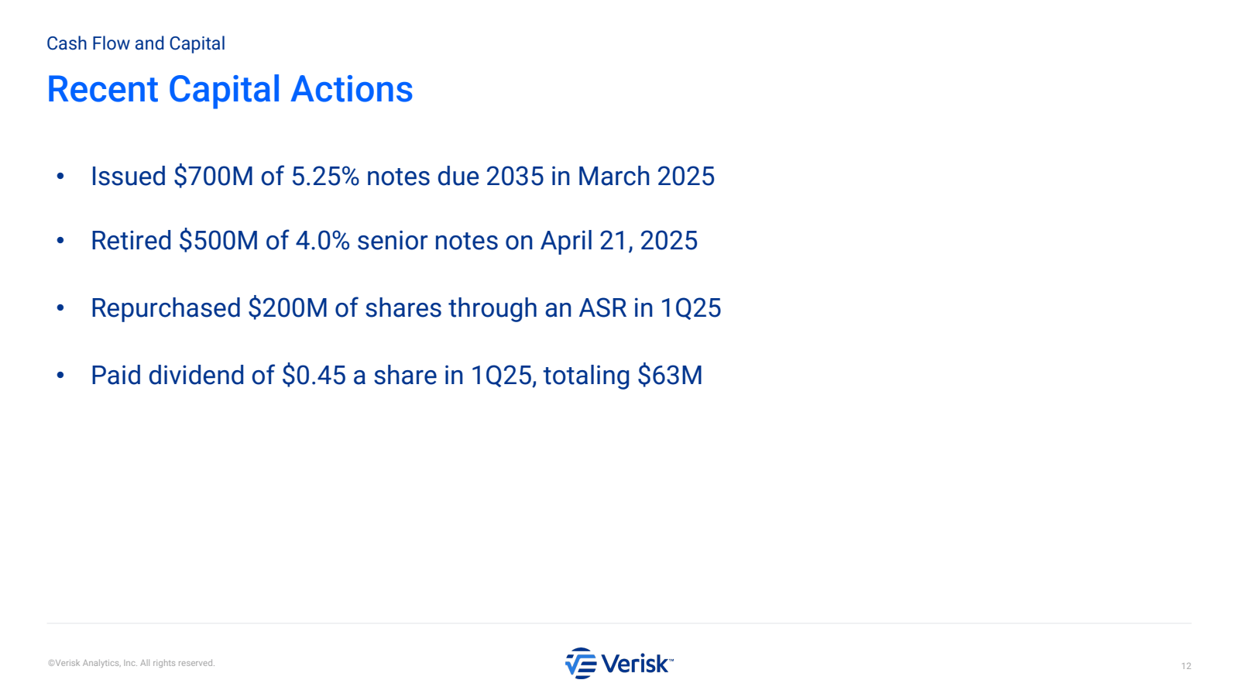Select the Recent Capital Actions title

[230, 89]
